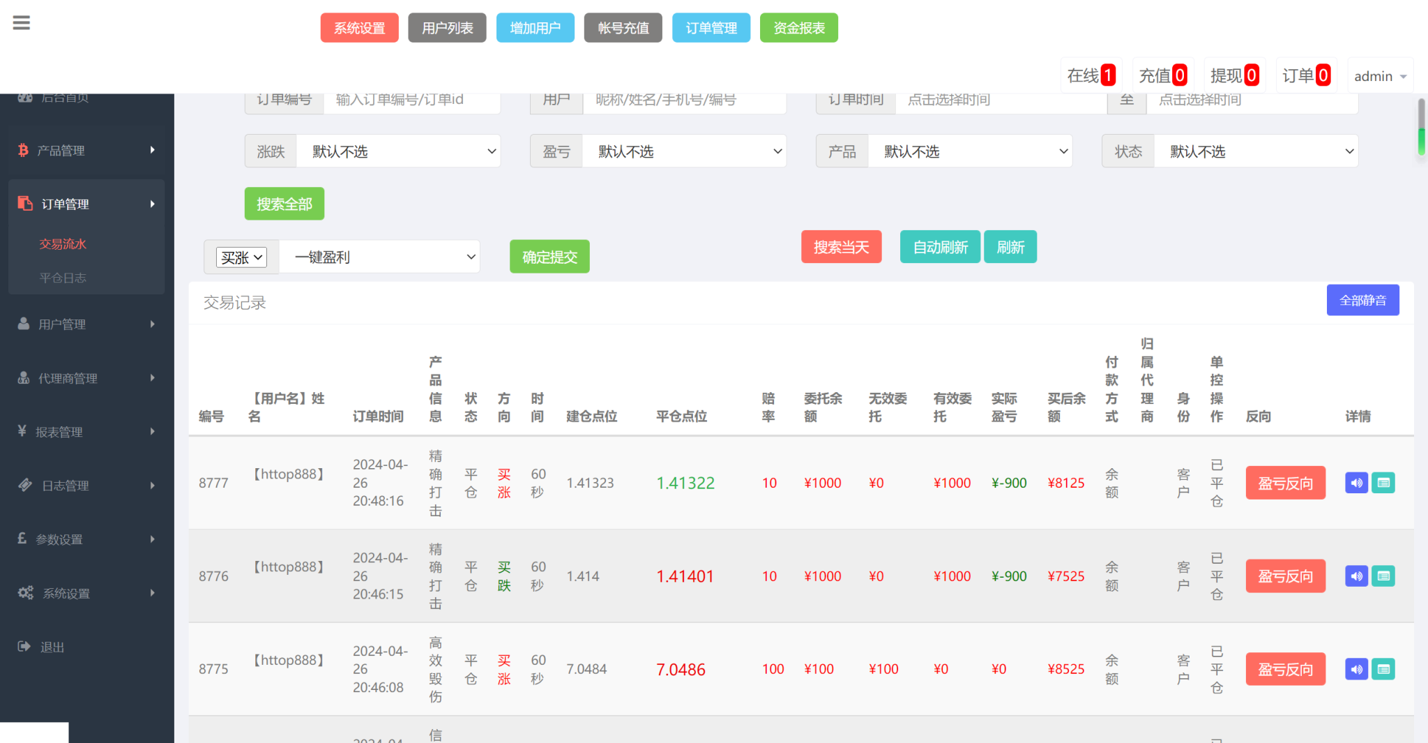Screen dimensions: 1428x743
Task: Click the yen icon beside 报表管理
Action: tap(22, 431)
